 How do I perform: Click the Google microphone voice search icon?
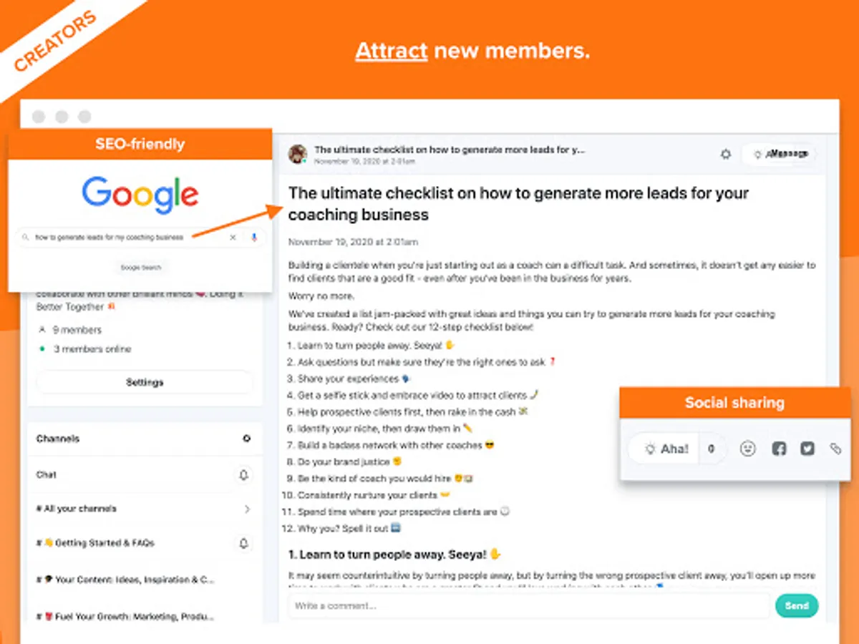coord(254,237)
